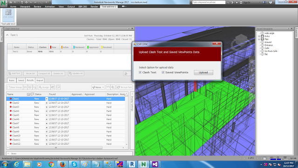Open Clash5 status dropdown
The image size is (298, 168).
click(x=47, y=115)
